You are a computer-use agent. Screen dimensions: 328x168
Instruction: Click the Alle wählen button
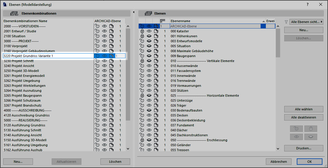[304, 109]
